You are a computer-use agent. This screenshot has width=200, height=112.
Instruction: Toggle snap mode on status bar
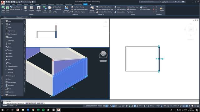(107, 106)
